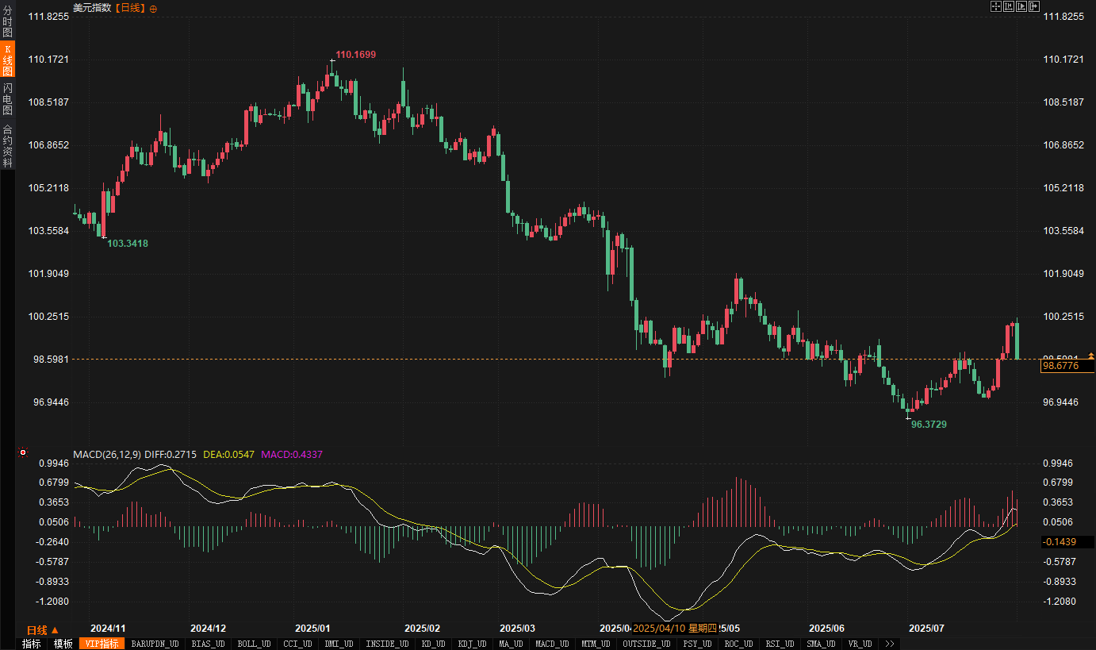Select the 指标 indicators tab

point(32,644)
